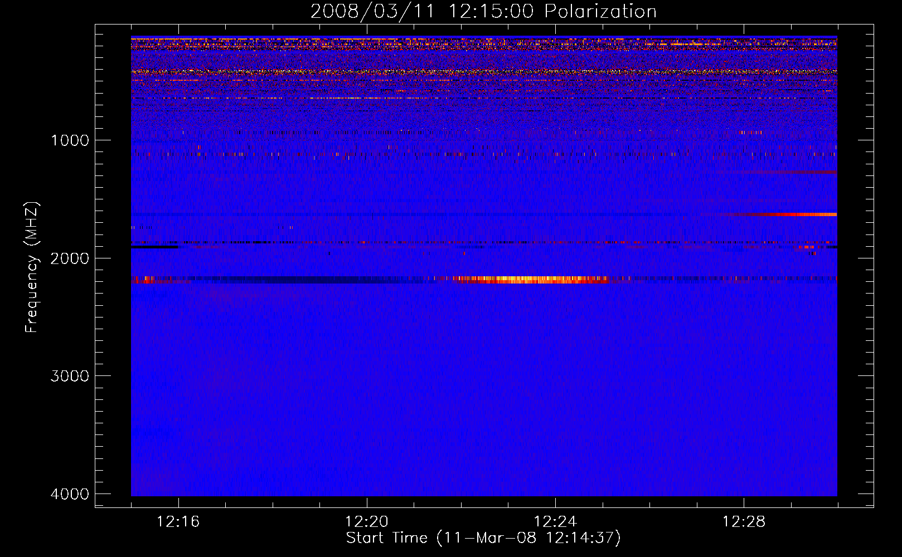Click the plot title '2008/03/11 12:15:00 Polarization'
The height and width of the screenshot is (557, 902).
click(483, 11)
